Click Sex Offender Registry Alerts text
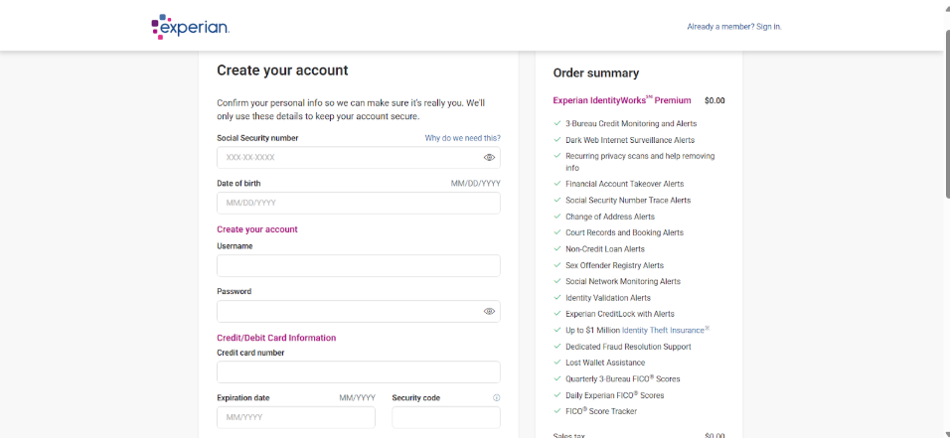Screen dimensions: 950x440 coord(615,266)
